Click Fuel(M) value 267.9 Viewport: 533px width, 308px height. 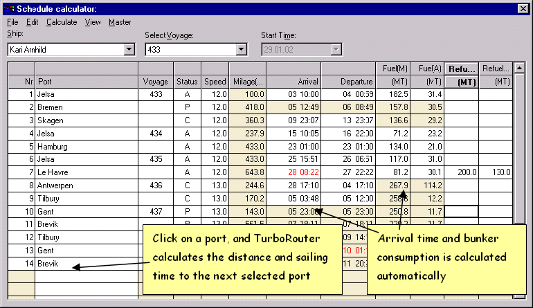(x=393, y=185)
